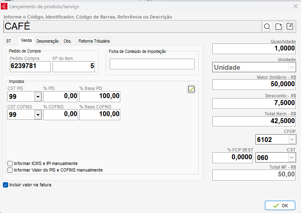This screenshot has width=301, height=213.
Task: Click the add new product icon
Action: click(279, 27)
